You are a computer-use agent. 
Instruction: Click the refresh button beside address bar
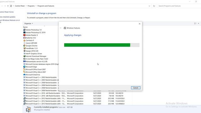(154, 6)
